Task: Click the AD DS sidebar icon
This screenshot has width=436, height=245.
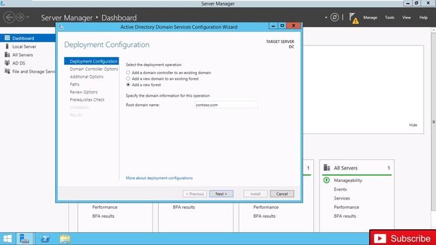Action: point(7,63)
